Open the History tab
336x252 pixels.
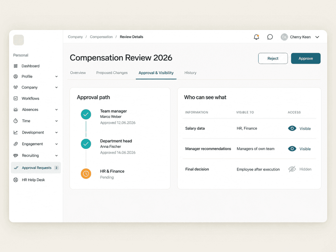[190, 73]
